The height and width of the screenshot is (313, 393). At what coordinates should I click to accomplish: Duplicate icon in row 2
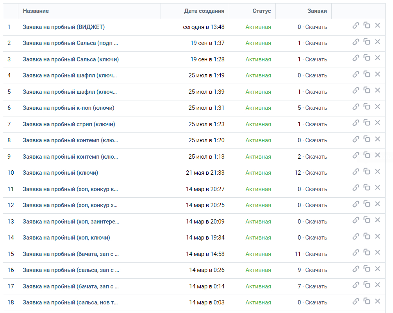(x=367, y=42)
